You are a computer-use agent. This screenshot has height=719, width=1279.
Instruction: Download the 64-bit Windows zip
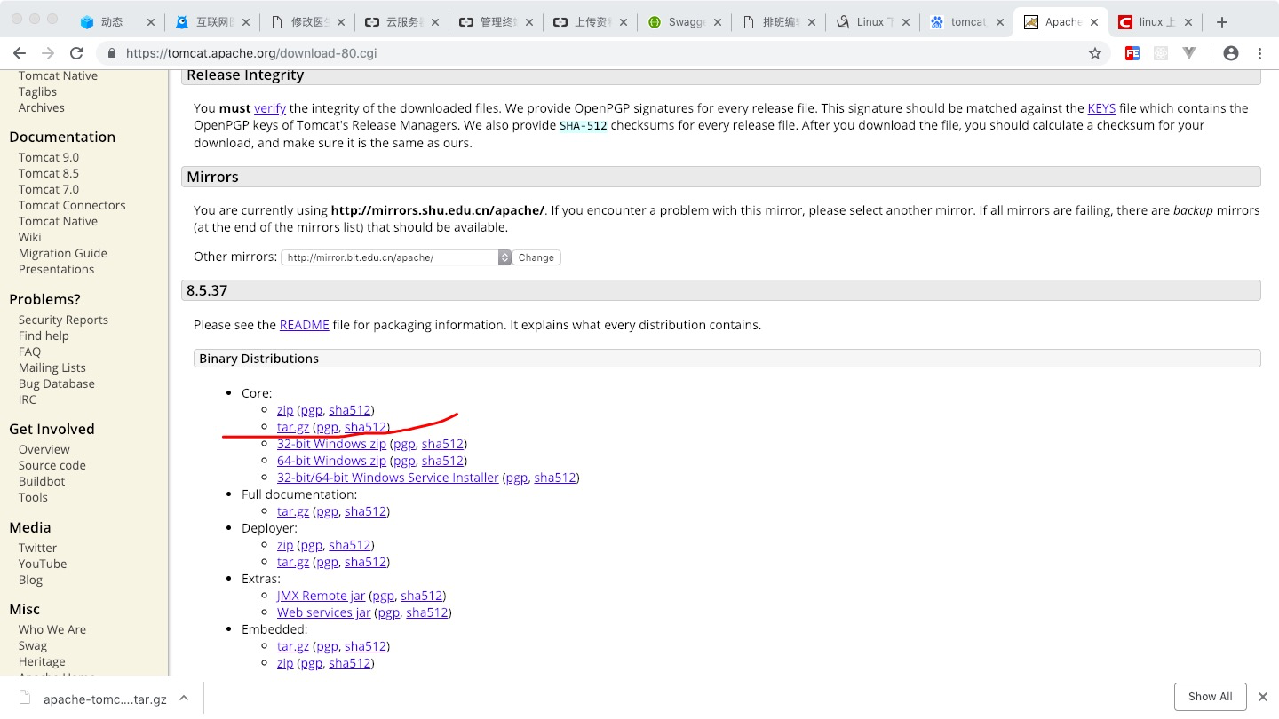point(331,461)
